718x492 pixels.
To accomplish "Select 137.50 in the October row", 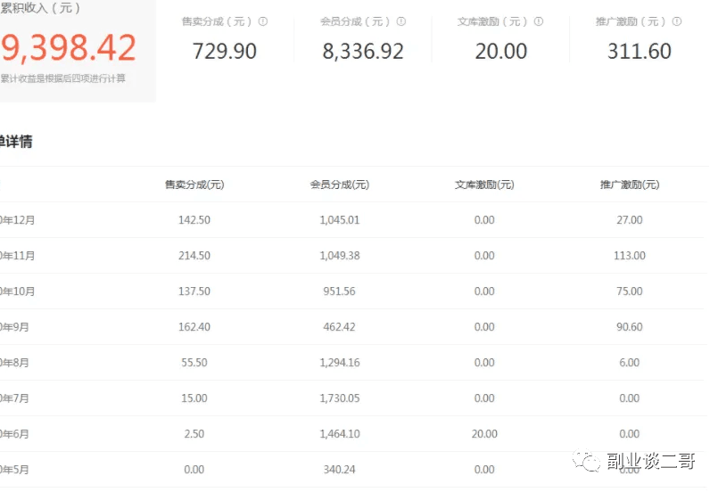I will [x=194, y=291].
